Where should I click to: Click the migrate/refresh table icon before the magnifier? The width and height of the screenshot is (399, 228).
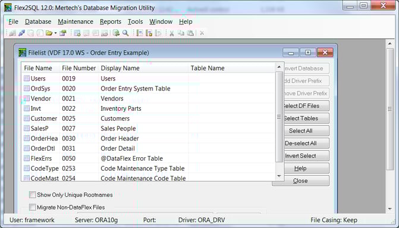(117, 33)
